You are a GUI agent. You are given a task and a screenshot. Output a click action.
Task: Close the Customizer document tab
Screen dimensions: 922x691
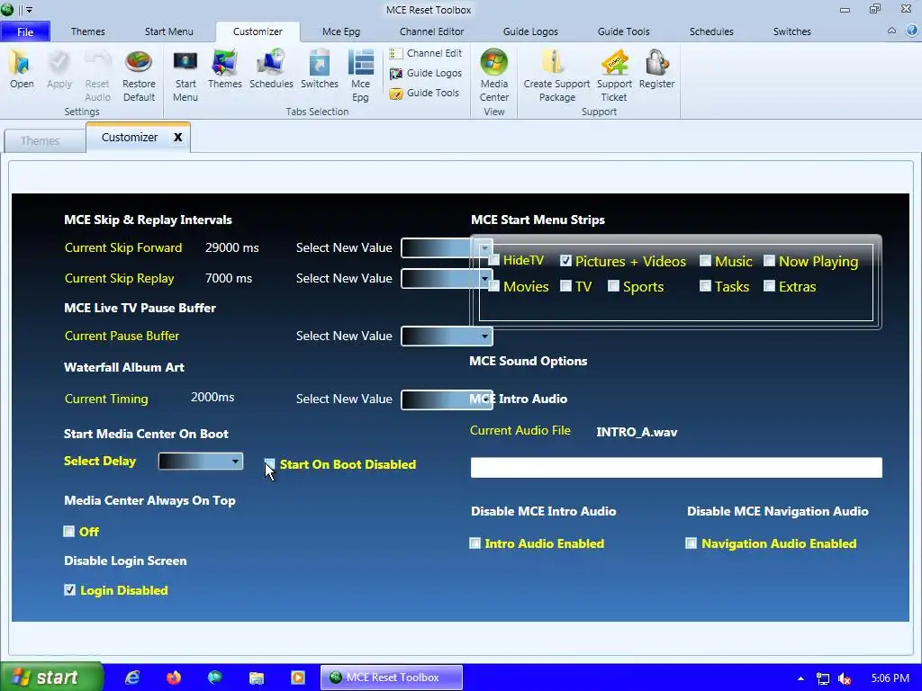pos(177,137)
